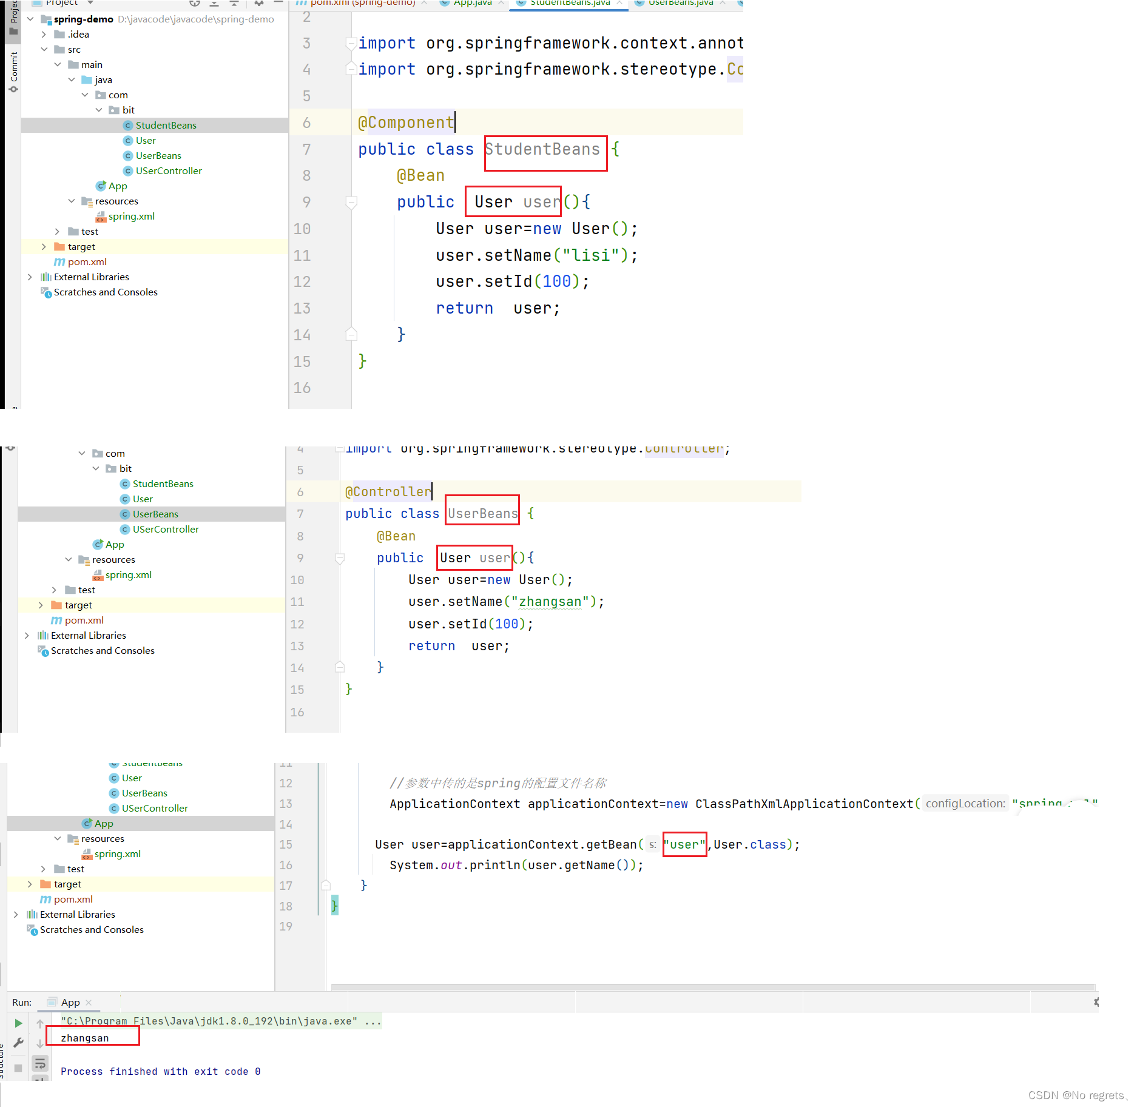Click the fold end marker at line 14 of StudentBeans
The height and width of the screenshot is (1107, 1137).
[351, 334]
